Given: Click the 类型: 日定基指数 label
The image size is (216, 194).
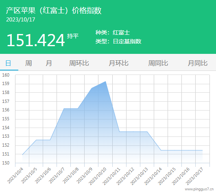Looking at the screenshot, I should click(118, 41).
